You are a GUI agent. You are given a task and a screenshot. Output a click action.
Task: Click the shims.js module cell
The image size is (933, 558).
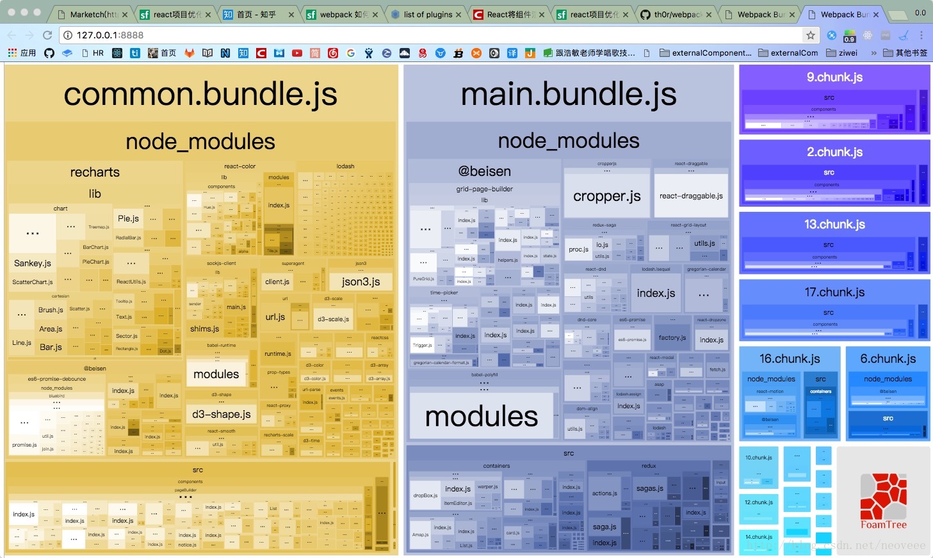(x=205, y=329)
